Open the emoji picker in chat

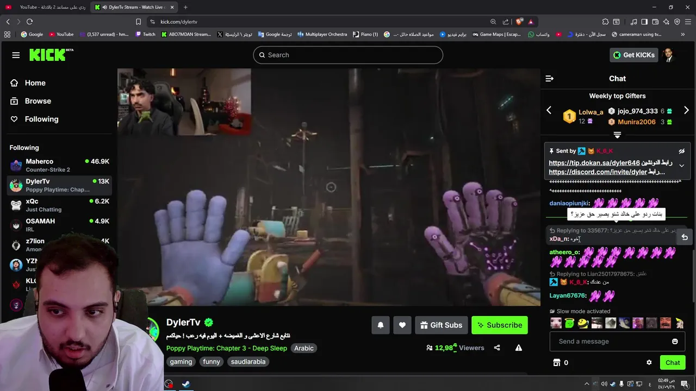(x=675, y=342)
